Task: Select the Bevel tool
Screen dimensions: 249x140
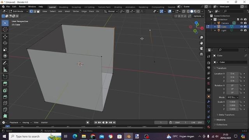Action: [5, 97]
